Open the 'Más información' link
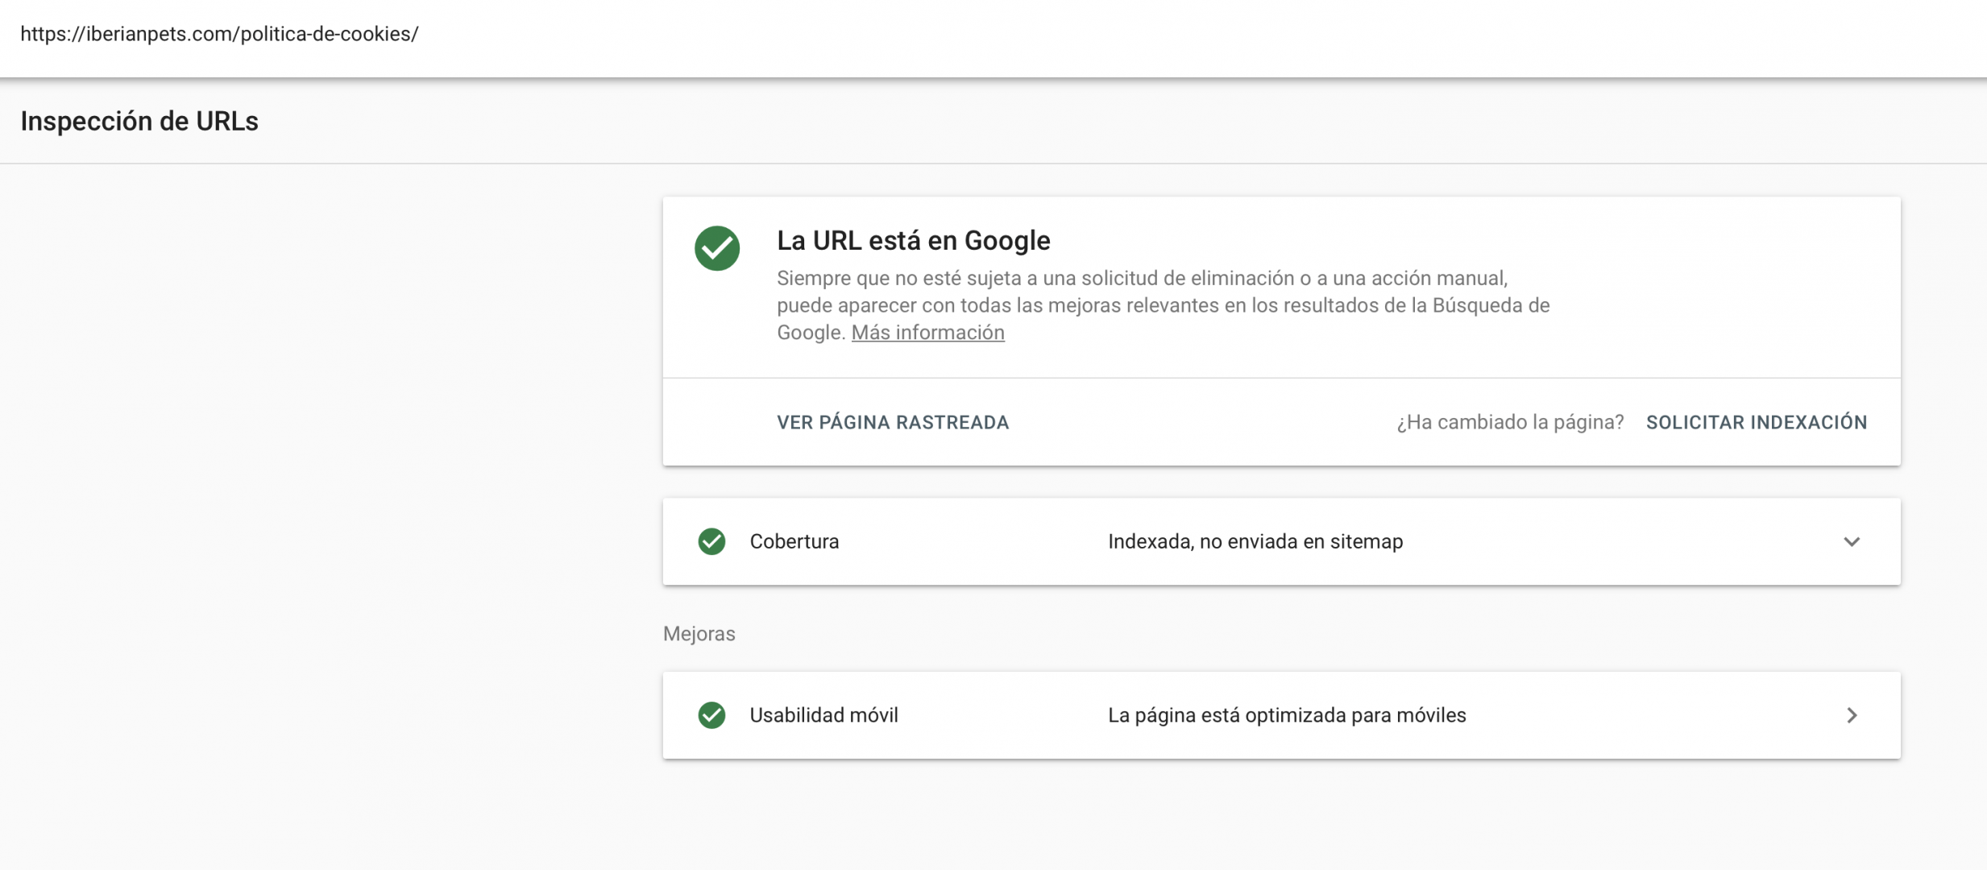 tap(927, 333)
